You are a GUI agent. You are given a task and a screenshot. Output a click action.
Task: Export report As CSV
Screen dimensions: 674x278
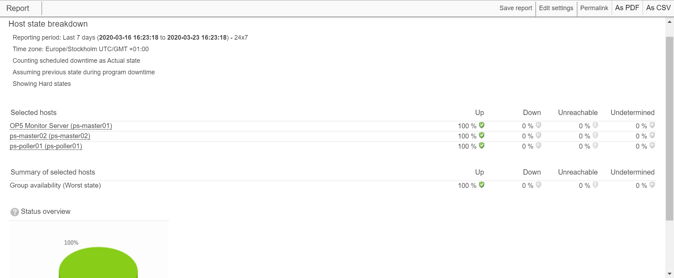(658, 8)
